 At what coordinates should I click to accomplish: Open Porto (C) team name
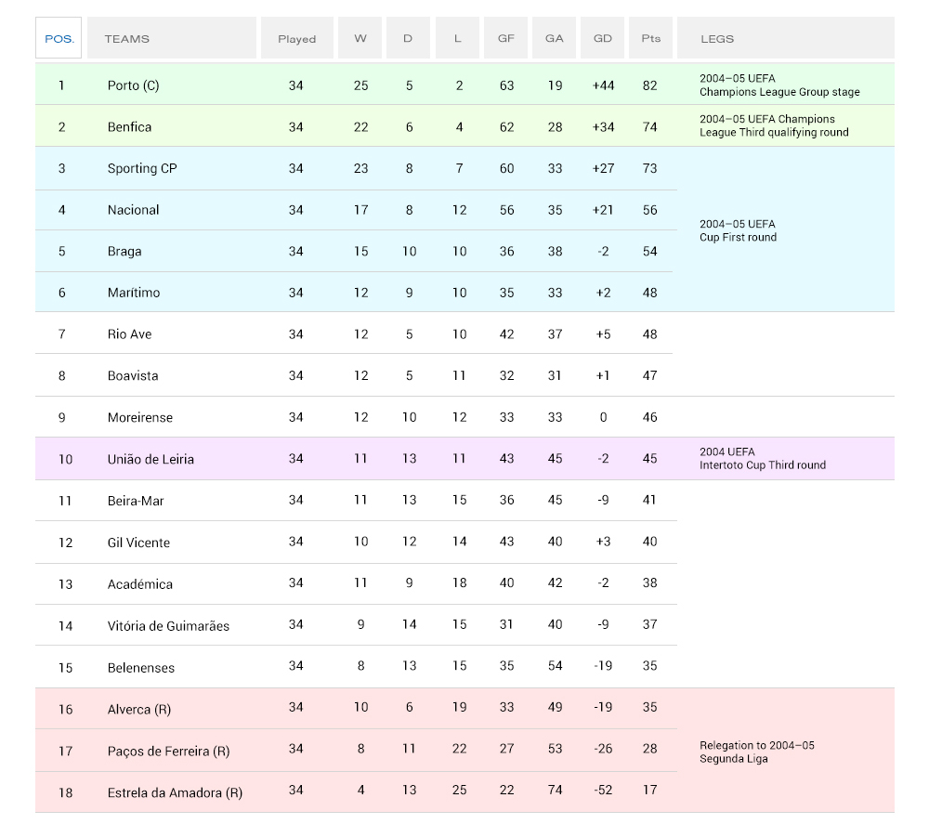click(133, 85)
